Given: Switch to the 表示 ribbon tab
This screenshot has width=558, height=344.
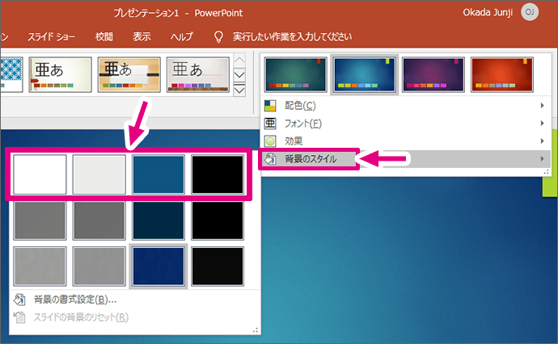Looking at the screenshot, I should point(142,36).
